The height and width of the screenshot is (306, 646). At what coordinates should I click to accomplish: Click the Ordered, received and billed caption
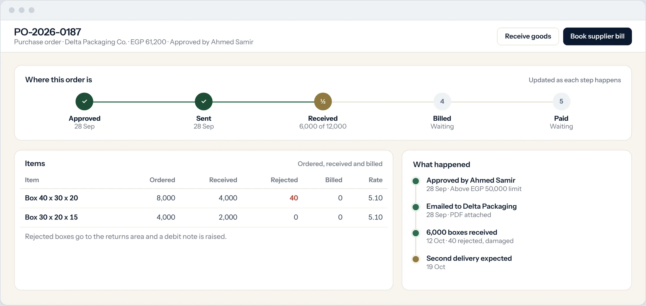340,164
